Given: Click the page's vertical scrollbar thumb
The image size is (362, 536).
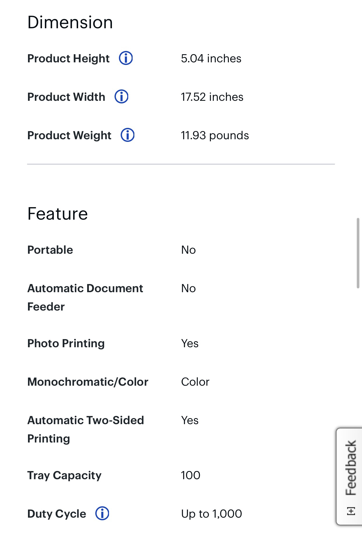Looking at the screenshot, I should coord(358,253).
